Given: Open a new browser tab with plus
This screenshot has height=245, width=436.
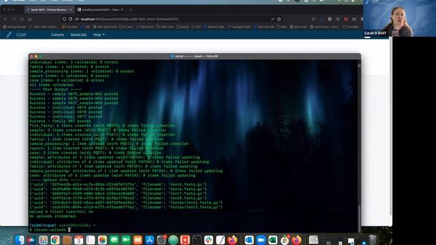Looking at the screenshot, I should (x=130, y=10).
